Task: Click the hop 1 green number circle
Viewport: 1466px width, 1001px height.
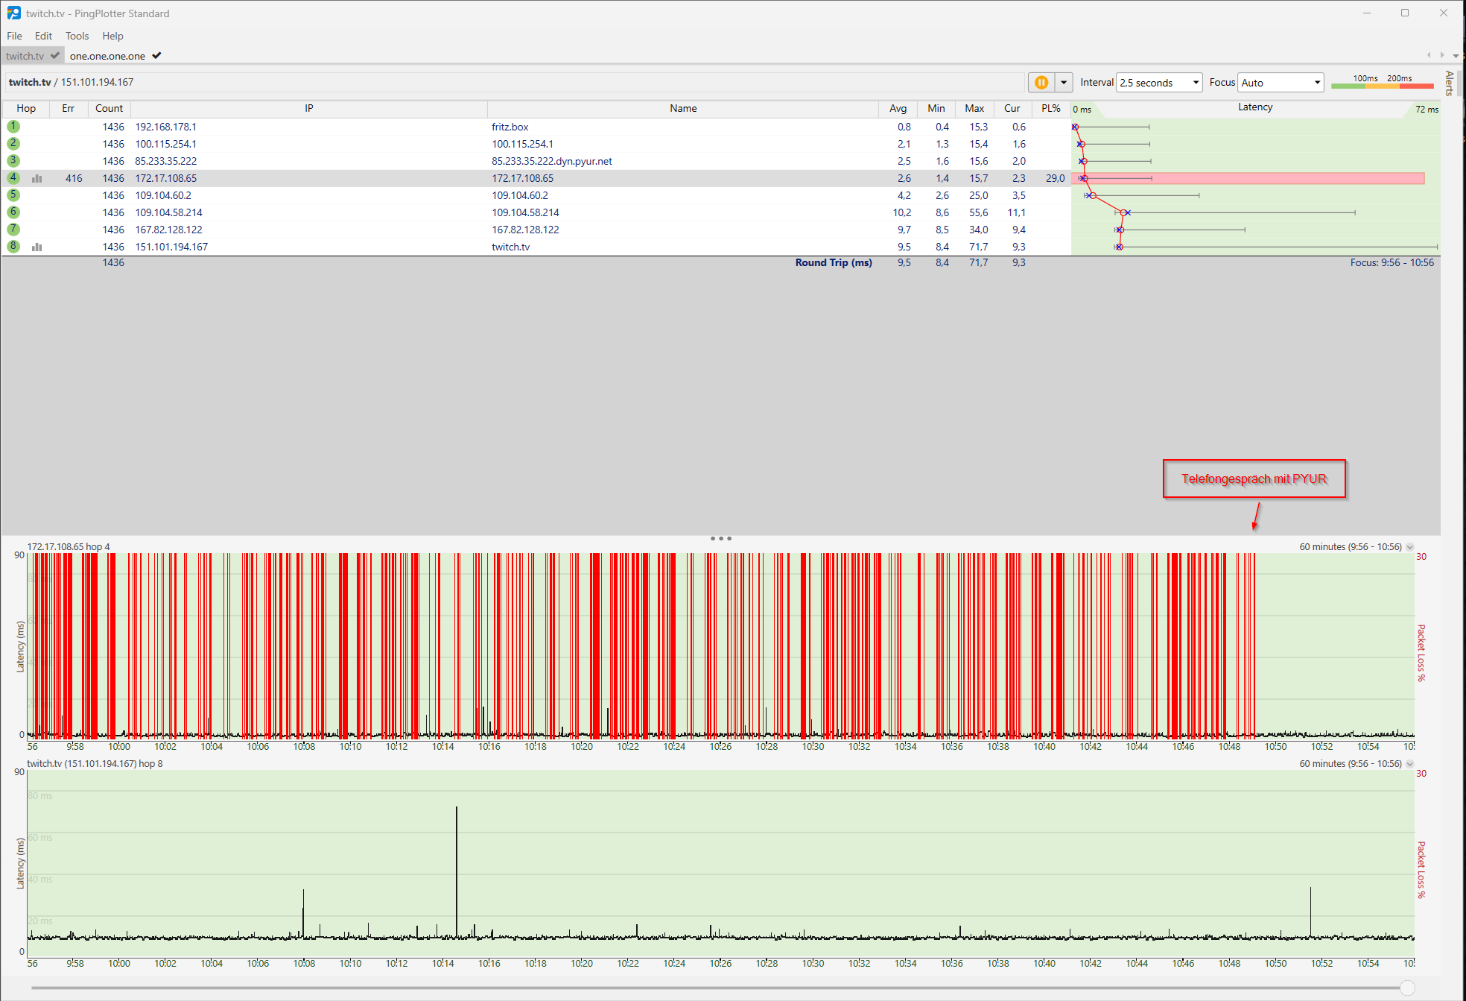Action: pos(13,127)
